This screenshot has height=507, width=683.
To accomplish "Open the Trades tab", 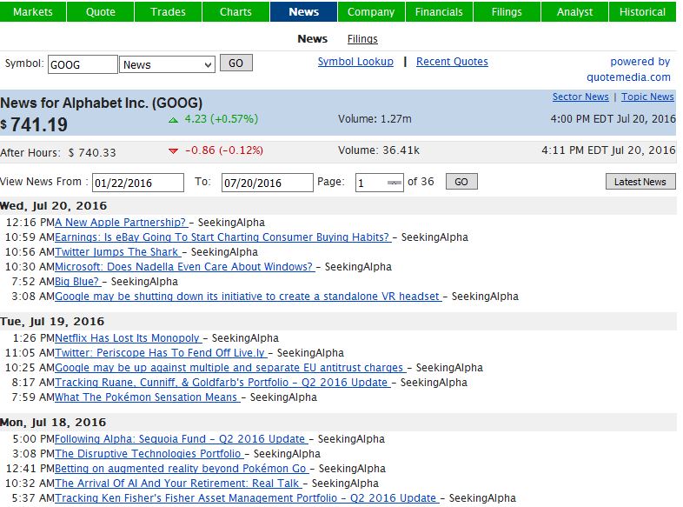I will point(168,12).
